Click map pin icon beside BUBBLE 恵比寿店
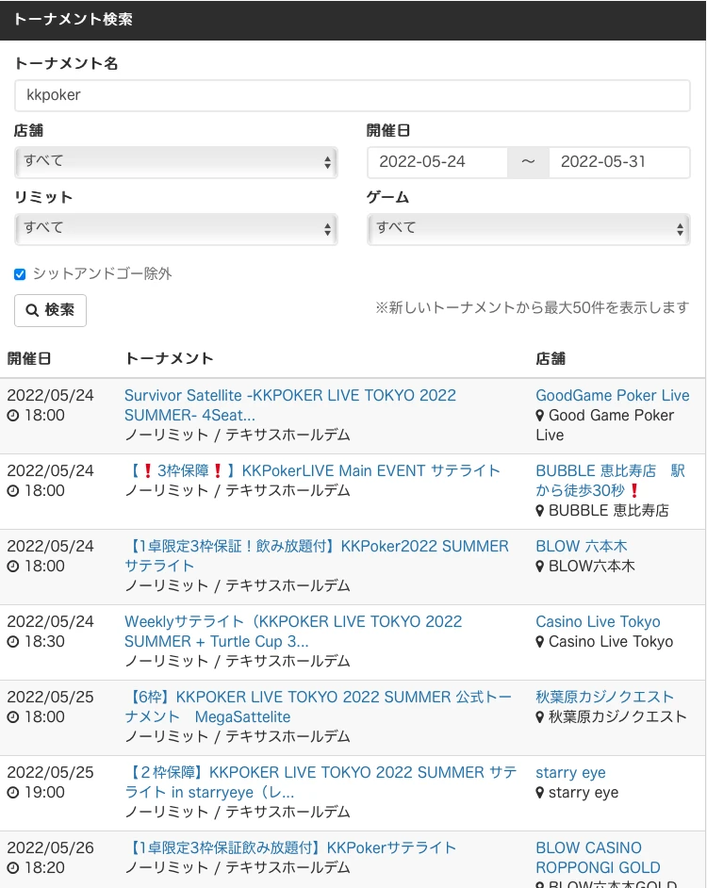Viewport: 707px width, 888px height. [540, 511]
